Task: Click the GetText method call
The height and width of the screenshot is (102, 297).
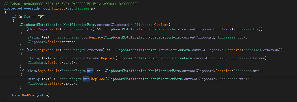Action: (161, 25)
